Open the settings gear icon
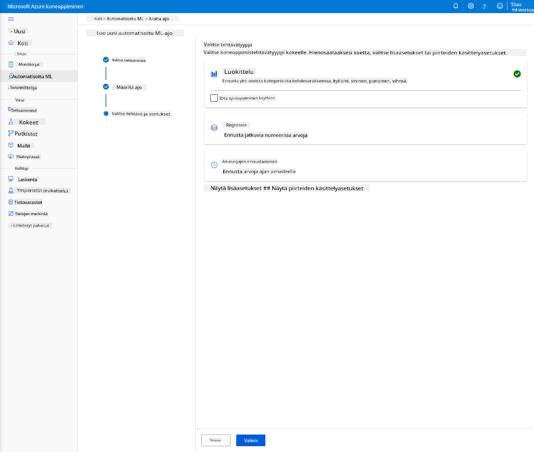Screen dimensions: 534x452 (471, 6)
